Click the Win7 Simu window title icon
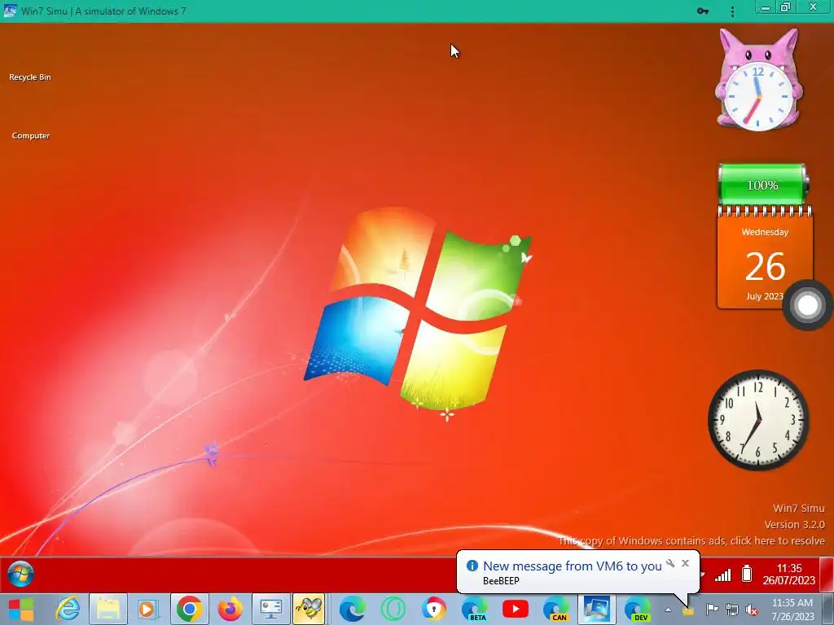The width and height of the screenshot is (834, 625). click(x=10, y=11)
